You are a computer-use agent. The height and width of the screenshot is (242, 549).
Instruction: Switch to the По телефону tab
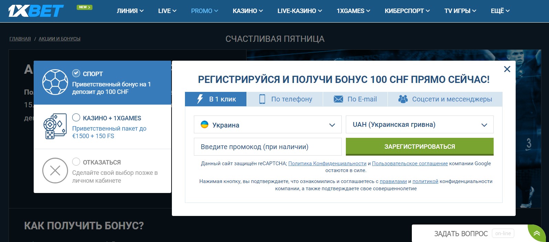click(285, 99)
